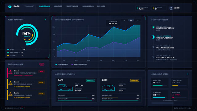This screenshot has width=197, height=111.
Task: Click the Maintenance Cost legend marker
Action: pos(72,64)
